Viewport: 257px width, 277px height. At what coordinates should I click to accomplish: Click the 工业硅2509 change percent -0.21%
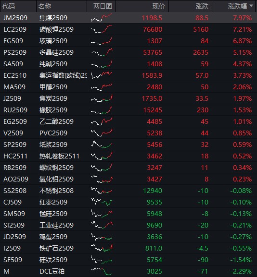click(x=241, y=225)
